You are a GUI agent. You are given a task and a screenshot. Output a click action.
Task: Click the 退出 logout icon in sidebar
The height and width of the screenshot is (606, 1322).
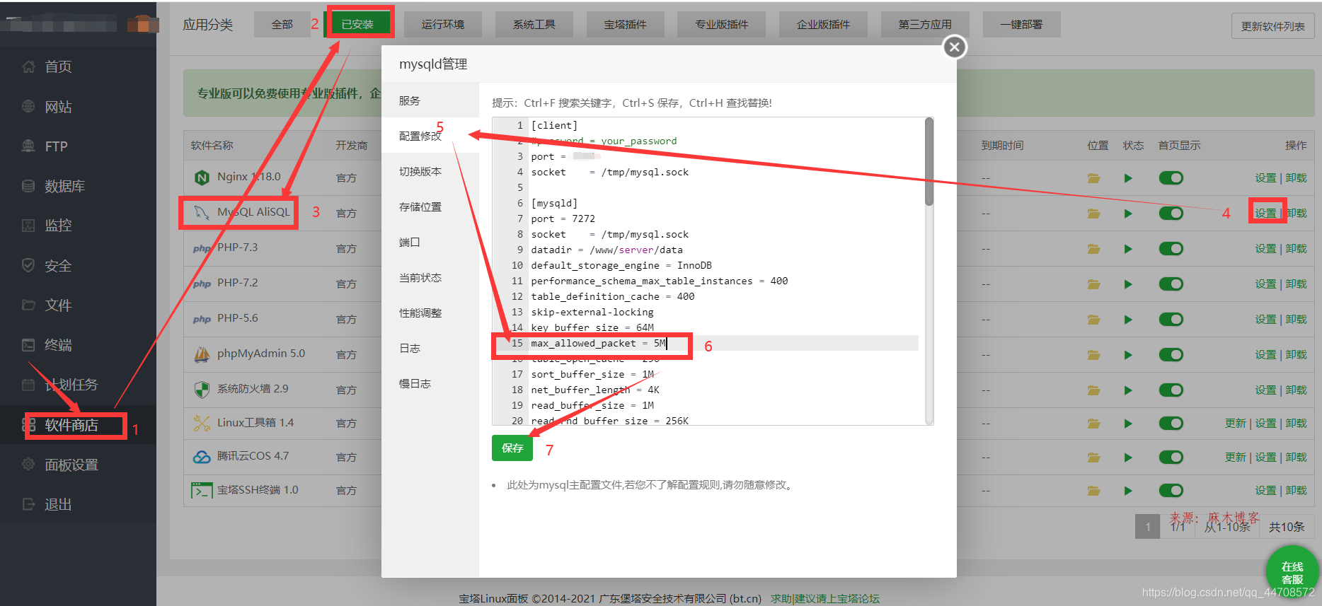(x=28, y=504)
